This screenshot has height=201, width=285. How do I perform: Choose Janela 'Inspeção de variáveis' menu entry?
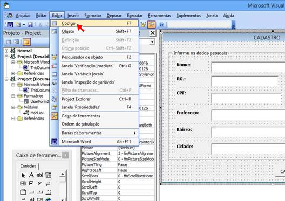(x=94, y=82)
